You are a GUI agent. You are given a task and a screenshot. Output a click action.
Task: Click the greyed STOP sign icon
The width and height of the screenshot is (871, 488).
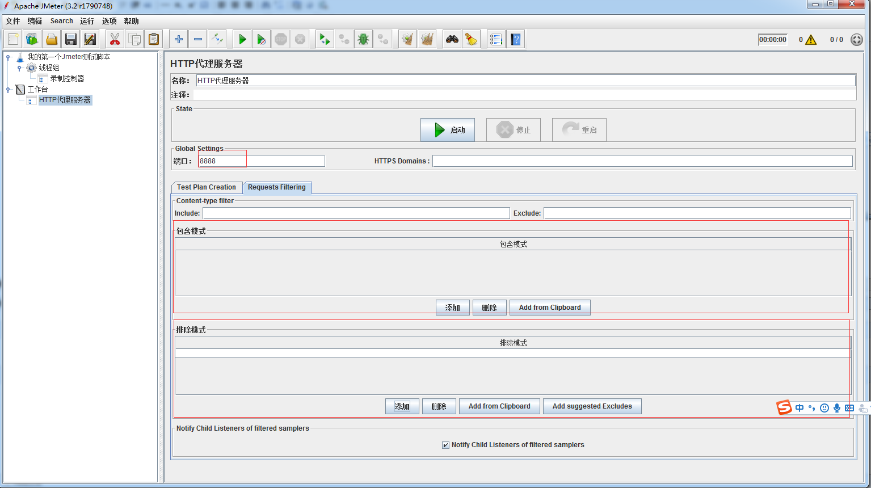(281, 39)
